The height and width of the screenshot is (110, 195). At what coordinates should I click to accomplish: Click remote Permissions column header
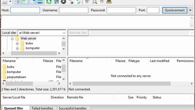pyautogui.click(x=185, y=61)
